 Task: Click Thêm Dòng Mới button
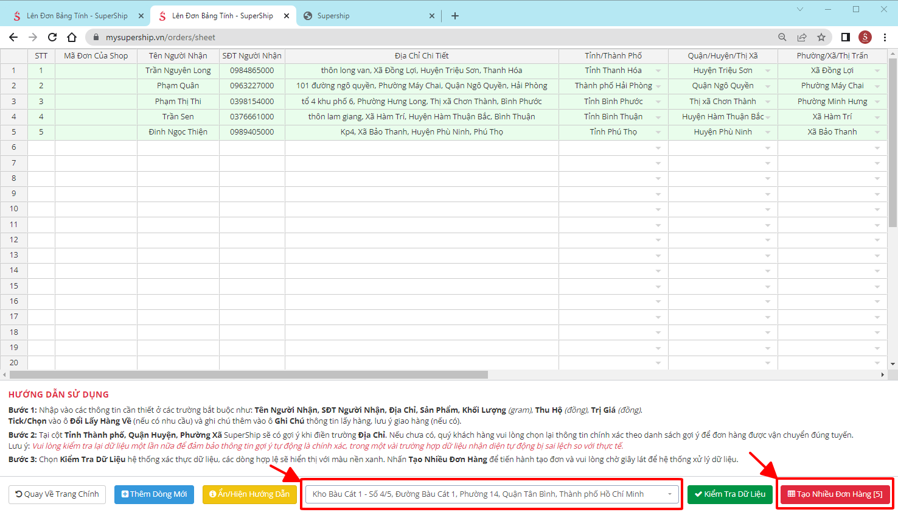point(154,494)
